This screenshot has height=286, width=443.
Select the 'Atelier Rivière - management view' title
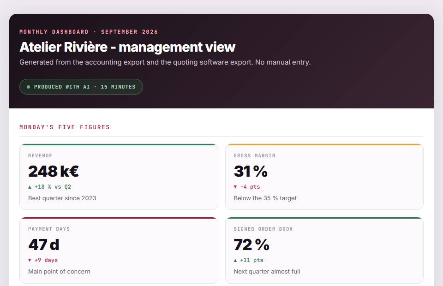(x=127, y=47)
